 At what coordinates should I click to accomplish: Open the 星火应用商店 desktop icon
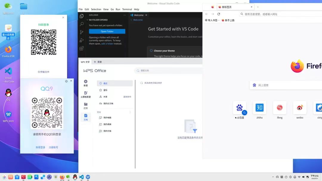8,32
